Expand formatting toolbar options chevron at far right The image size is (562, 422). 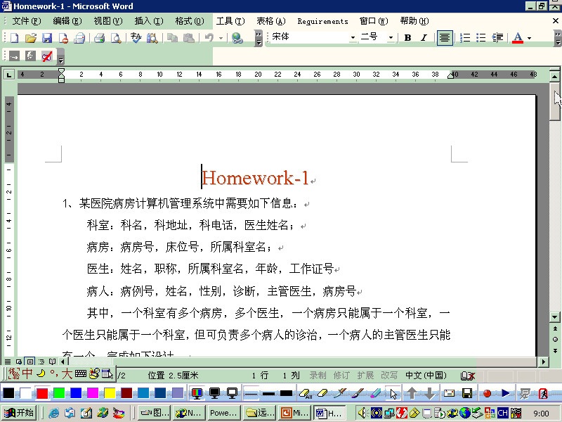tap(558, 39)
